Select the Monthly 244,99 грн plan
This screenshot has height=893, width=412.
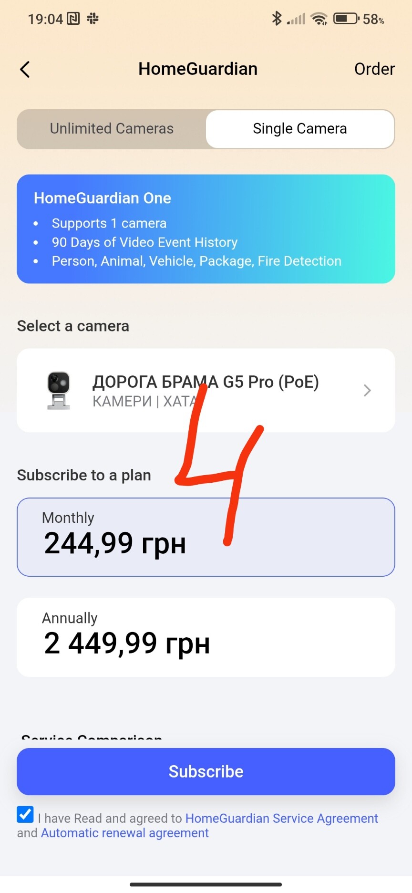click(x=206, y=537)
